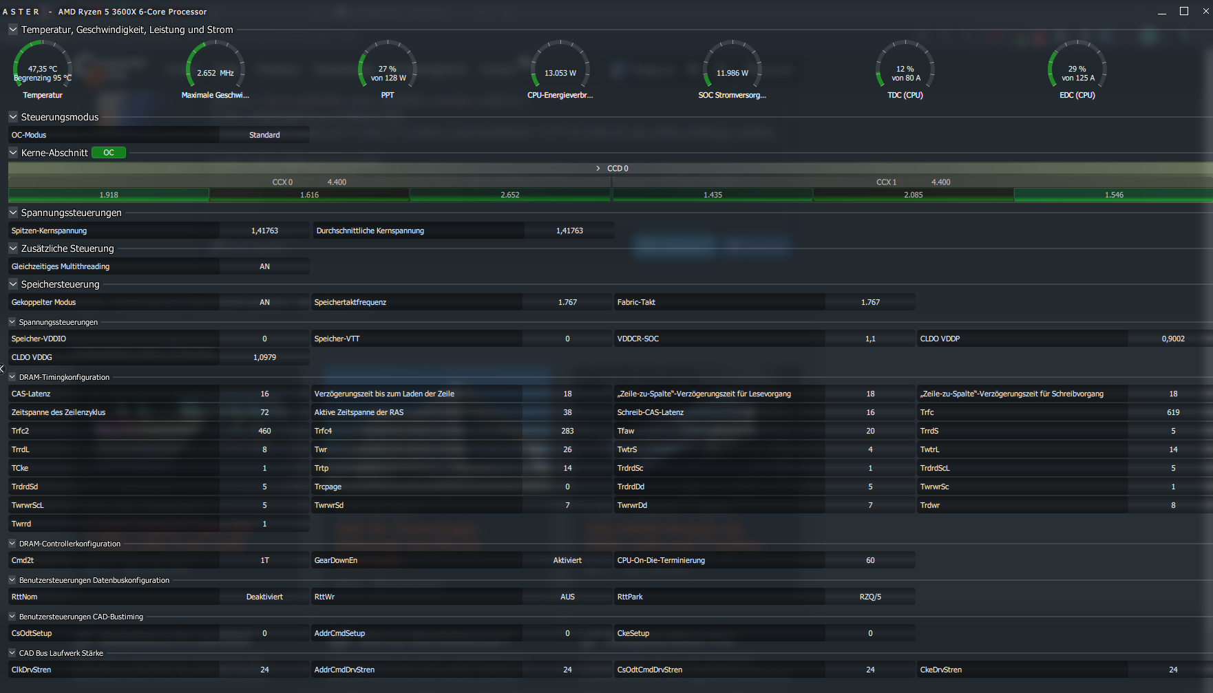Click the Speicher-VTT label

(337, 339)
